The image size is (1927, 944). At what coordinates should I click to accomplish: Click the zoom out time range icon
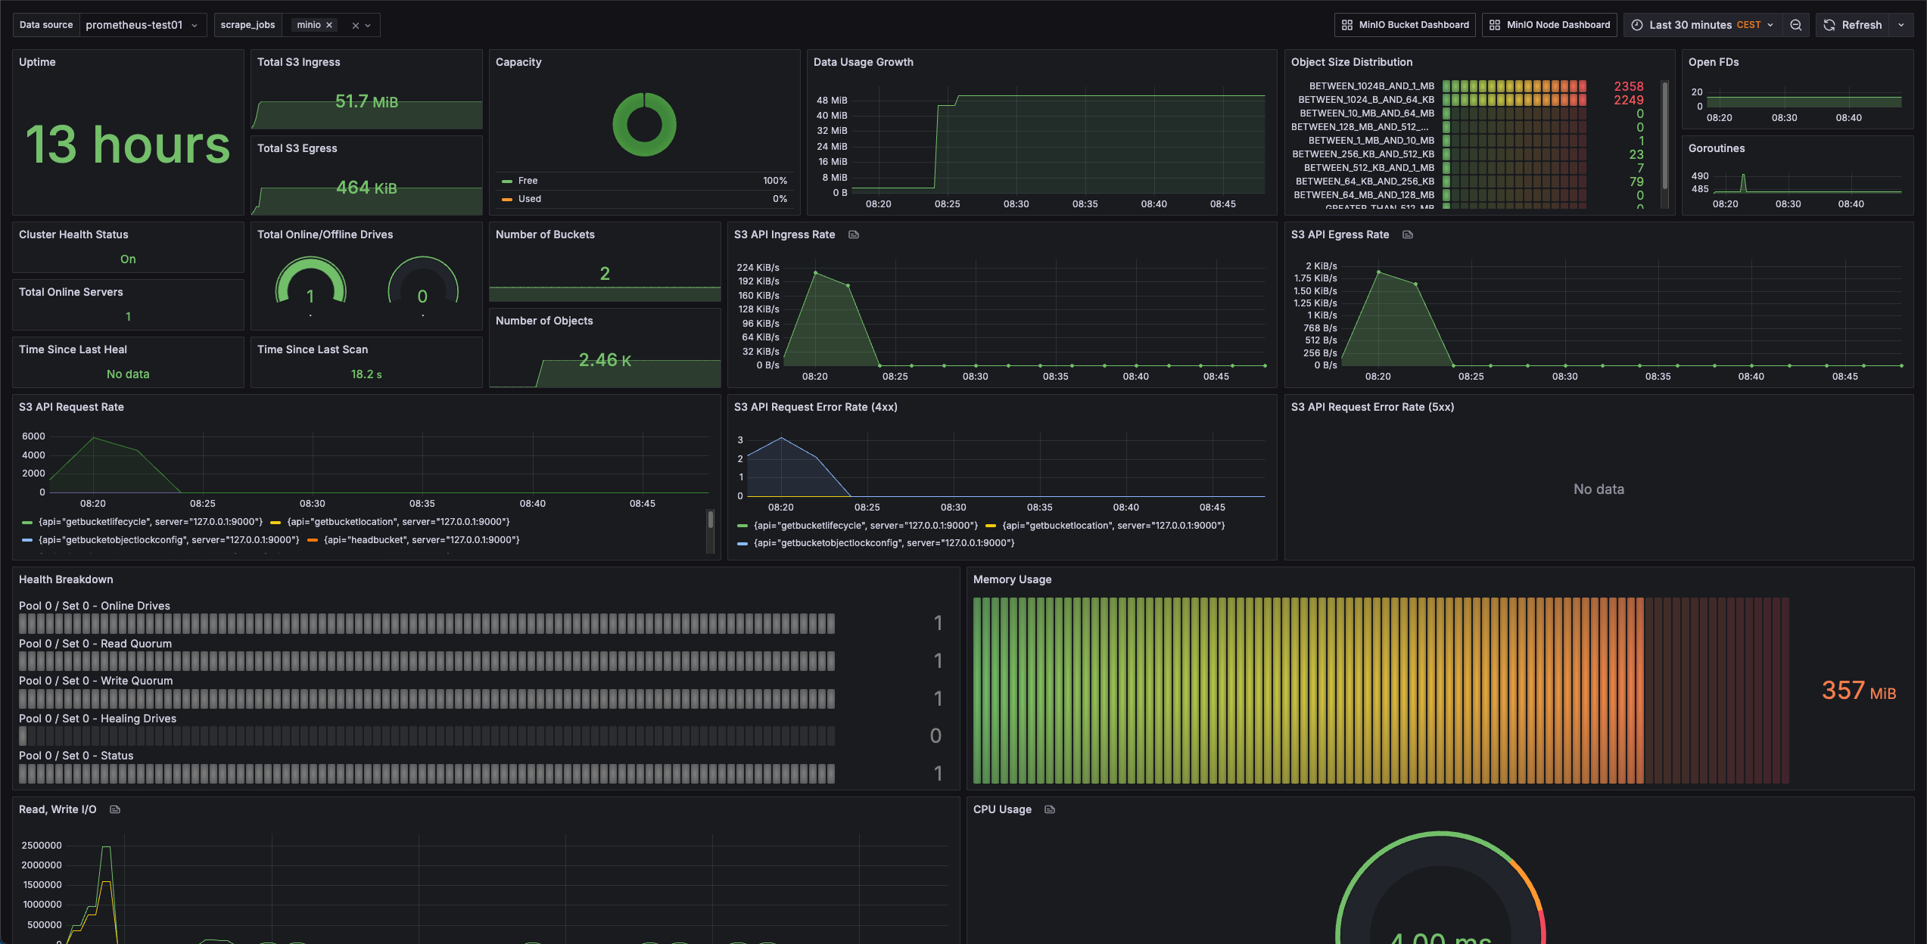point(1795,25)
